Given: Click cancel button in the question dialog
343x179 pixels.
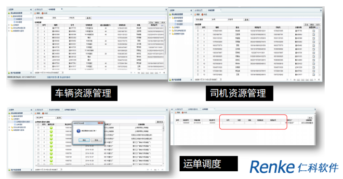Looking at the screenshot, I should point(96,140).
